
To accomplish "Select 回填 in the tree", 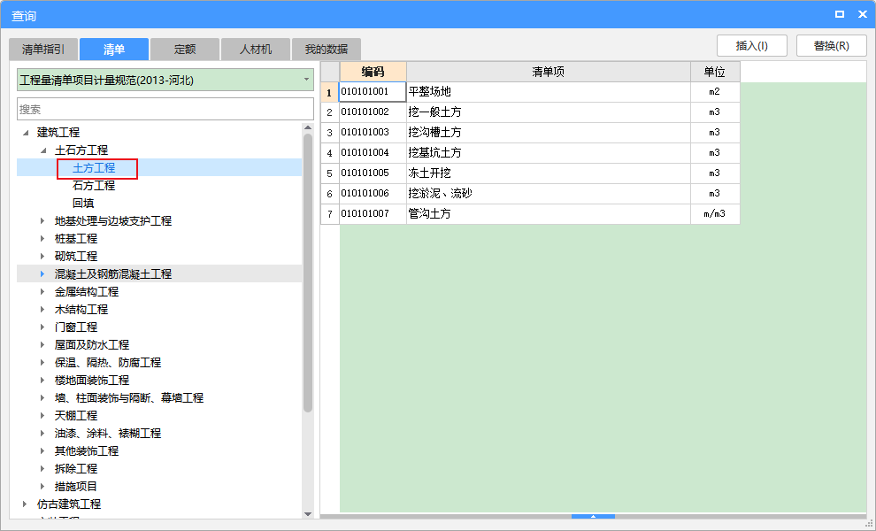I will pos(83,204).
